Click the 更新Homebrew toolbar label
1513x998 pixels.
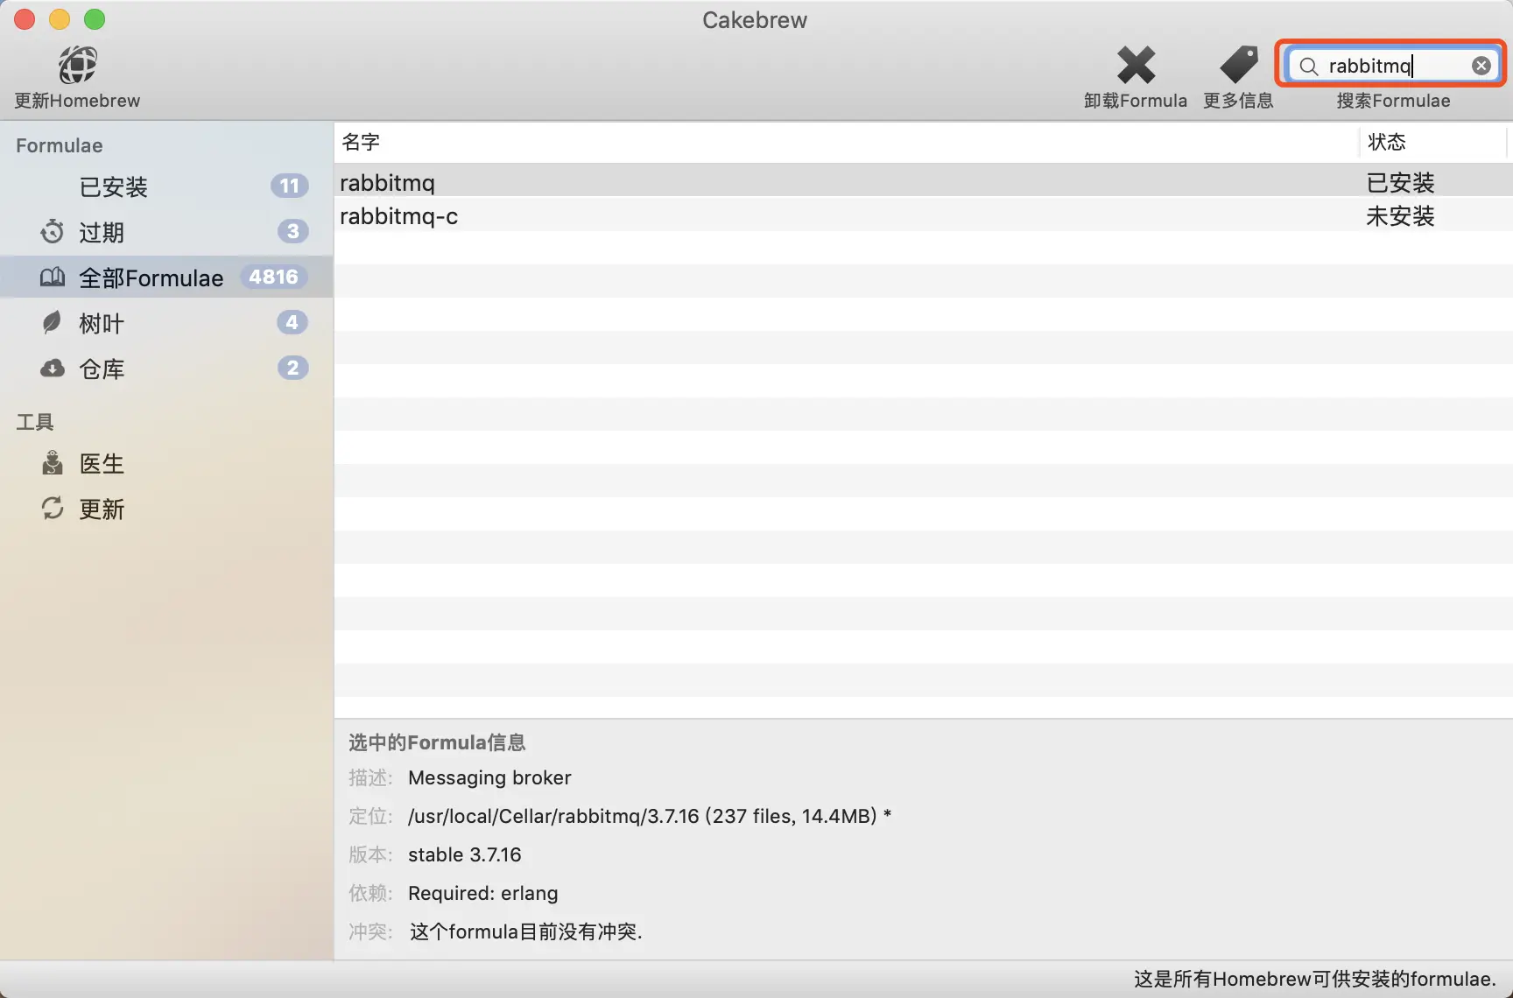tap(77, 101)
